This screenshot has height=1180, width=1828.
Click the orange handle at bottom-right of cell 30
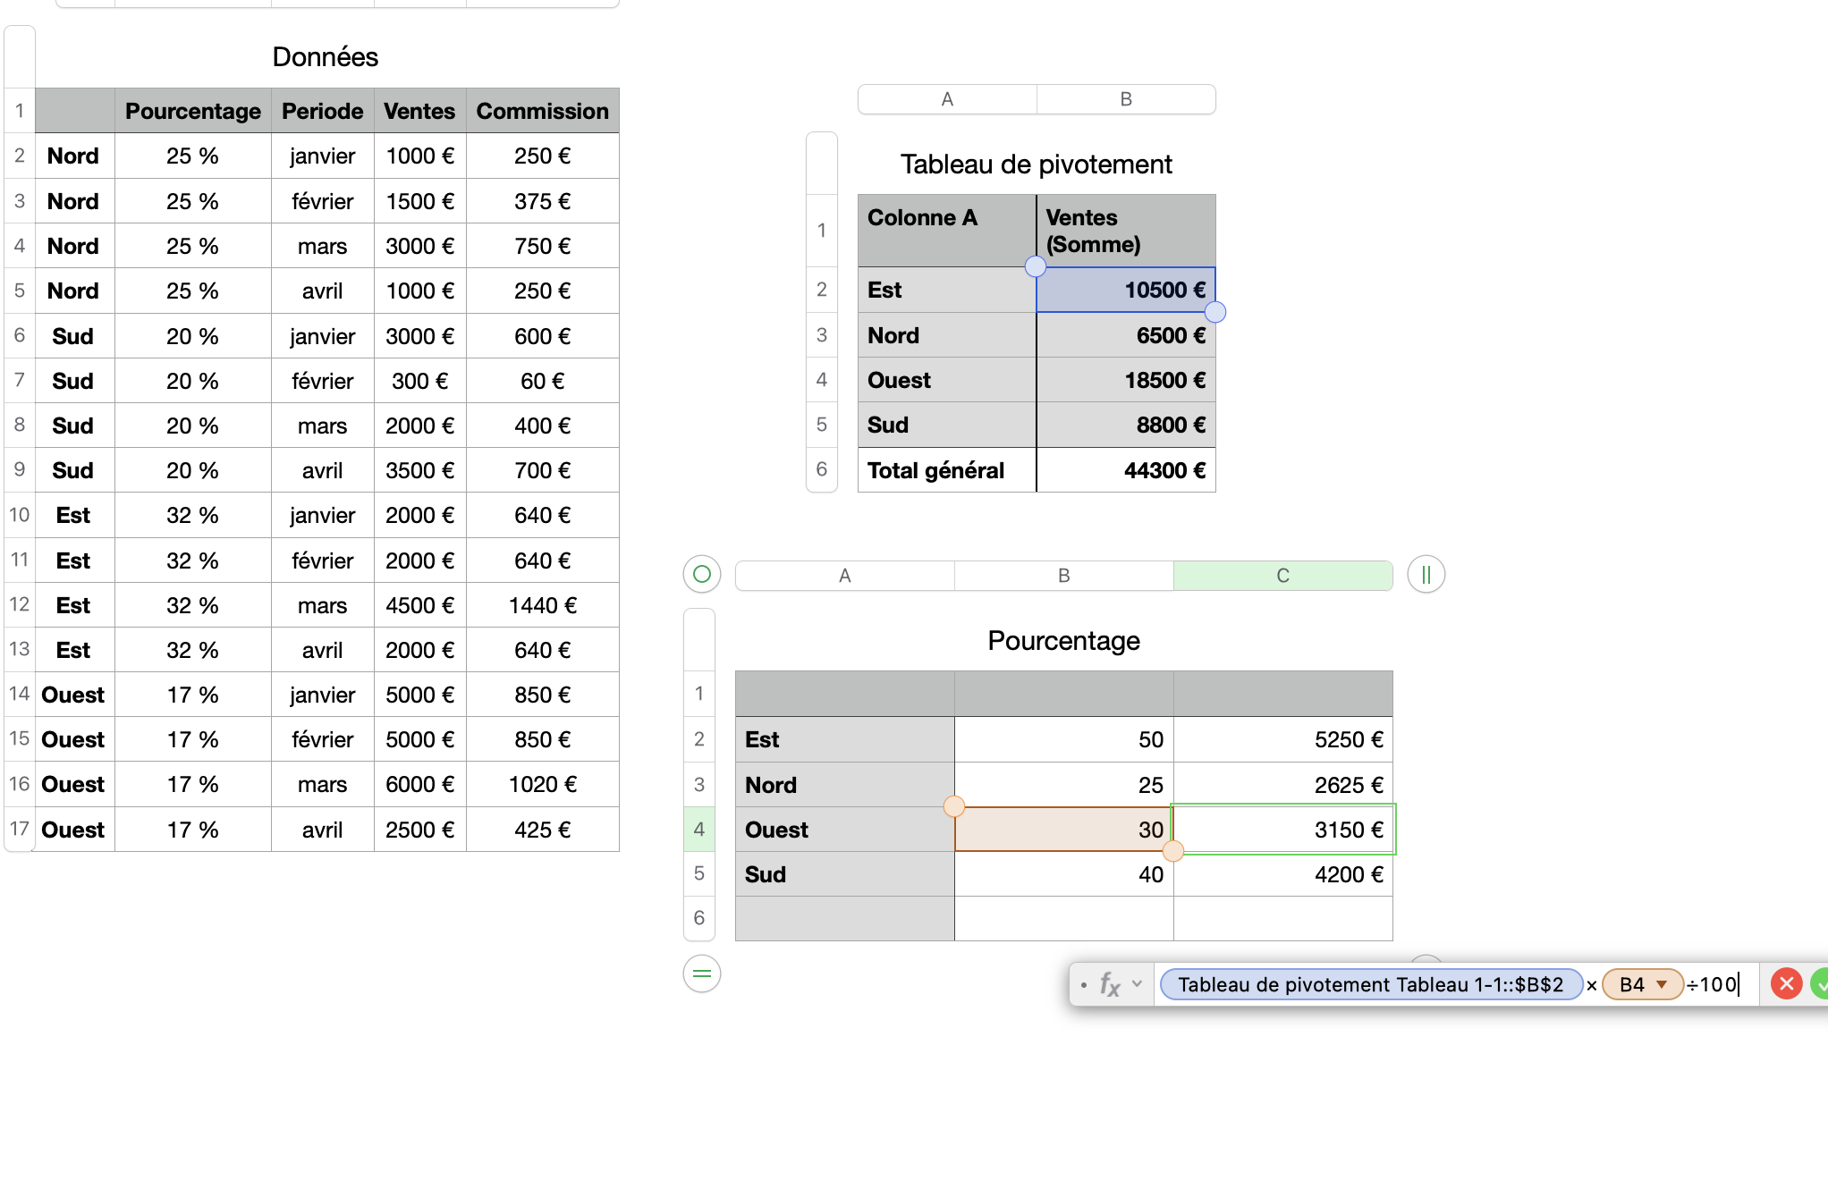1172,851
